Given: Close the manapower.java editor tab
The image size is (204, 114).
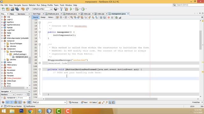Looking at the screenshot, I should (x=128, y=14).
